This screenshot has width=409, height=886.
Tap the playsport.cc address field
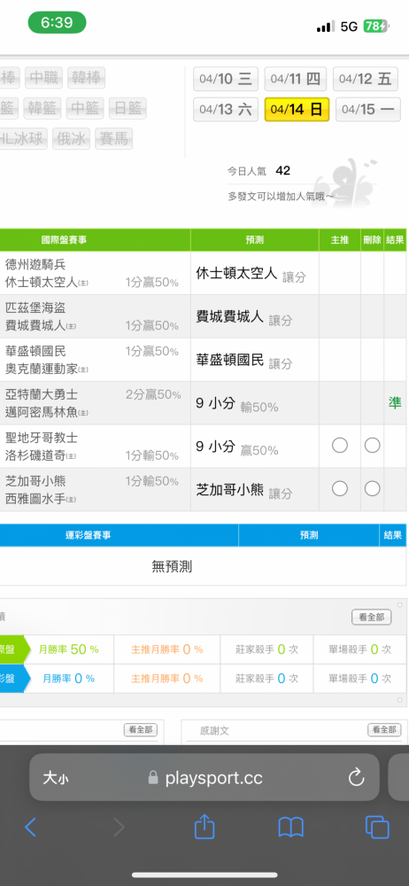(204, 778)
